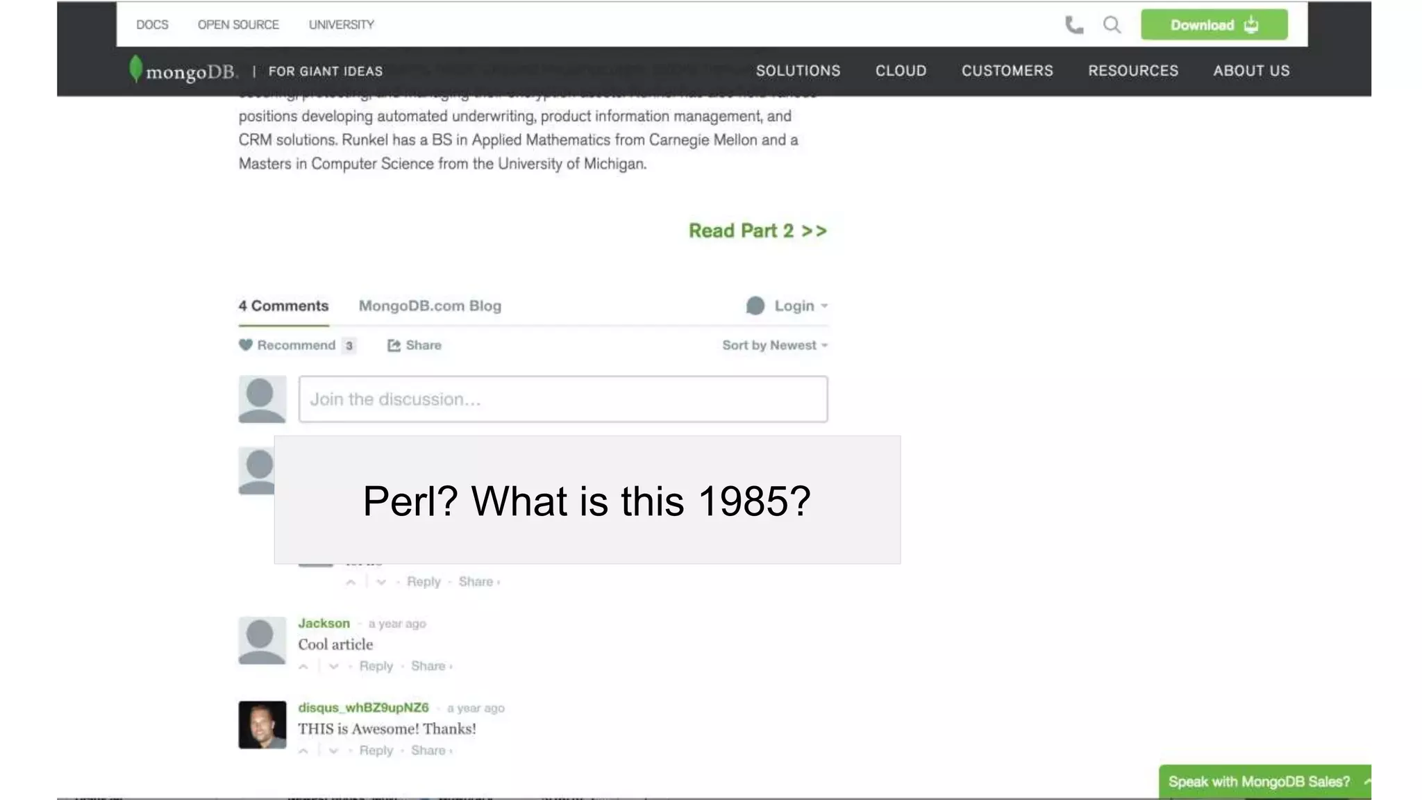Screen dimensions: 1422x800
Task: Select the 4 Comments tab
Action: tap(283, 306)
